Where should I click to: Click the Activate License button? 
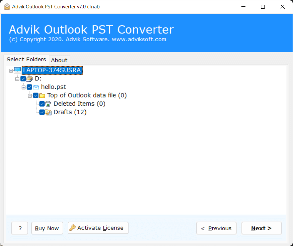coord(98,228)
